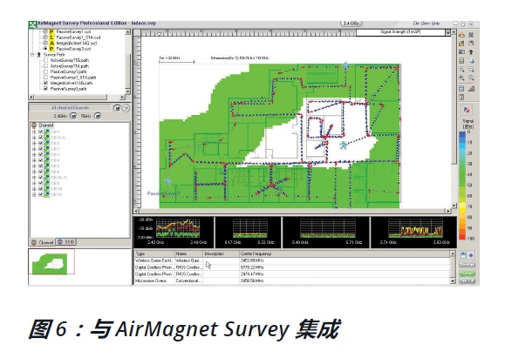Click the green button at bottom right
This screenshot has width=512, height=358.
(467, 274)
